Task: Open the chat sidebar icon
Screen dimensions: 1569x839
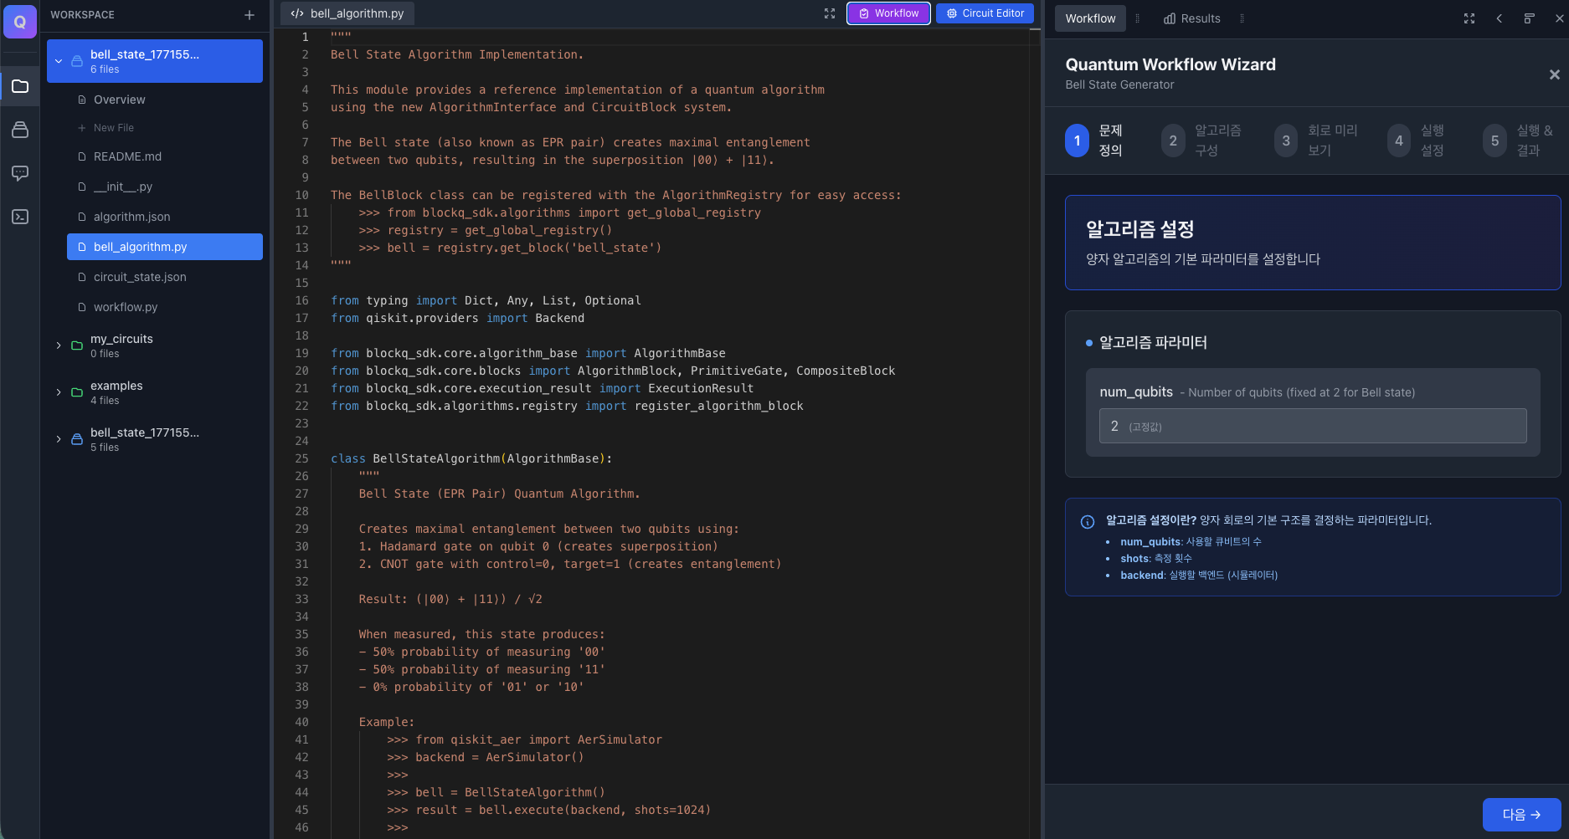Action: click(x=20, y=173)
